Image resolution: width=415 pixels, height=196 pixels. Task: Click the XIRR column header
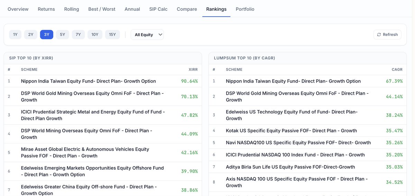pos(193,69)
